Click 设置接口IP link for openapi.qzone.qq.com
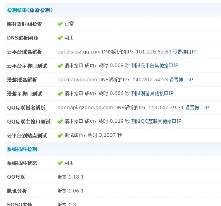This screenshot has height=206, width=221. click(x=197, y=108)
